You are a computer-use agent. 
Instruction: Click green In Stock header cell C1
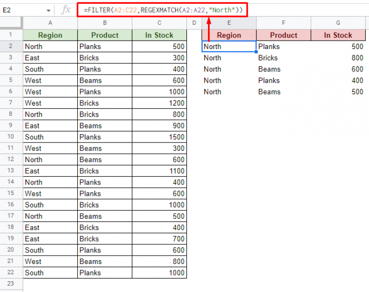(x=159, y=35)
